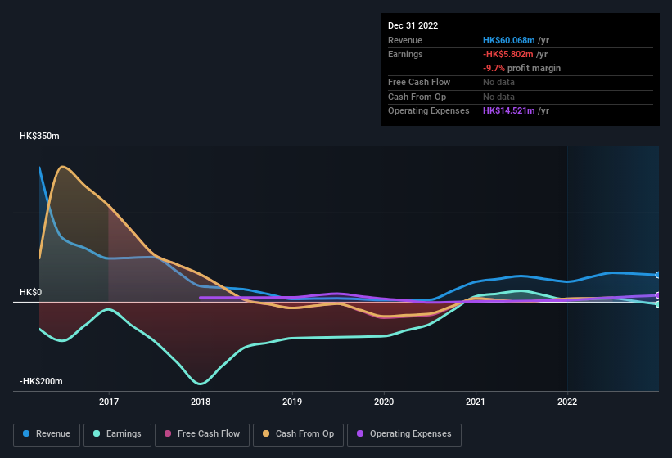Image resolution: width=672 pixels, height=458 pixels.
Task: Toggle the Operating Expenses legend button
Action: (x=404, y=434)
